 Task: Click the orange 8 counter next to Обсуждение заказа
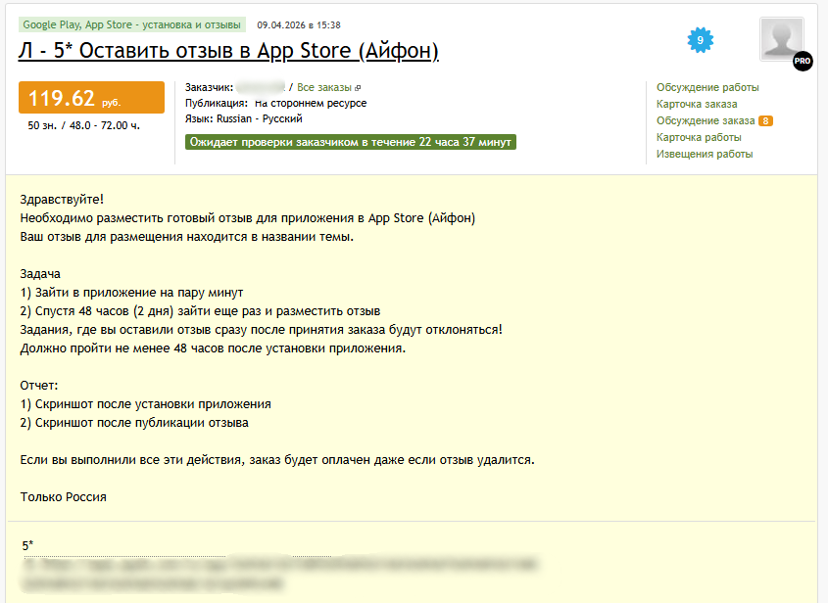point(766,121)
